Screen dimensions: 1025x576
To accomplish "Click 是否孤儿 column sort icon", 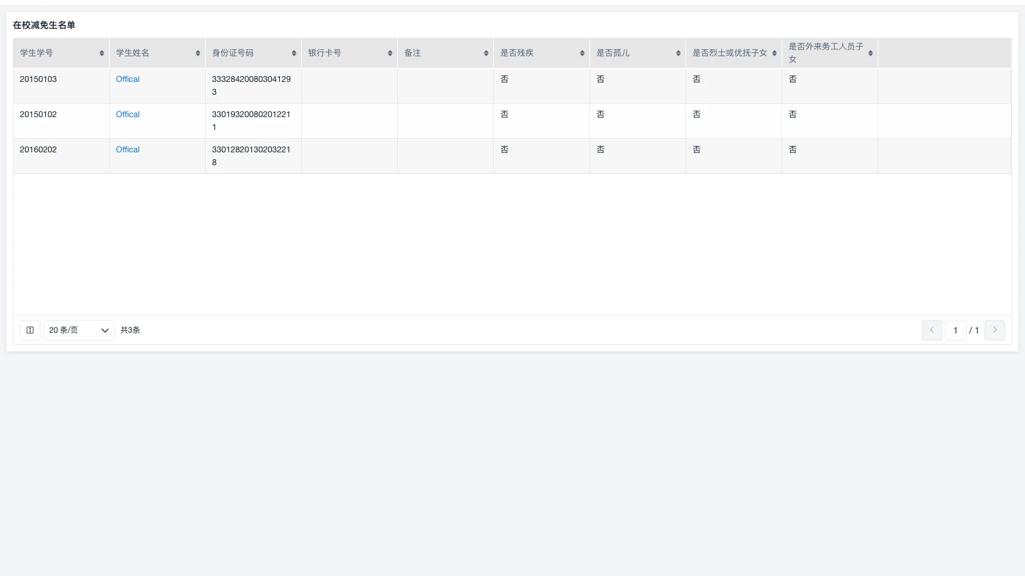I will 678,53.
